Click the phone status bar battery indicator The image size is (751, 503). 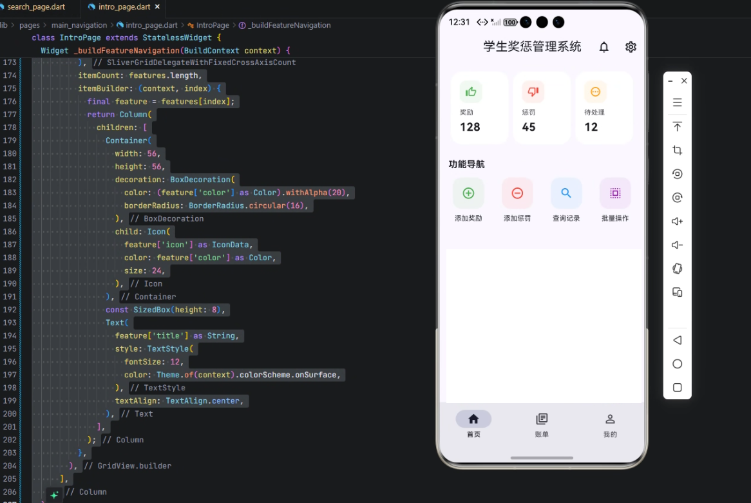pos(510,22)
